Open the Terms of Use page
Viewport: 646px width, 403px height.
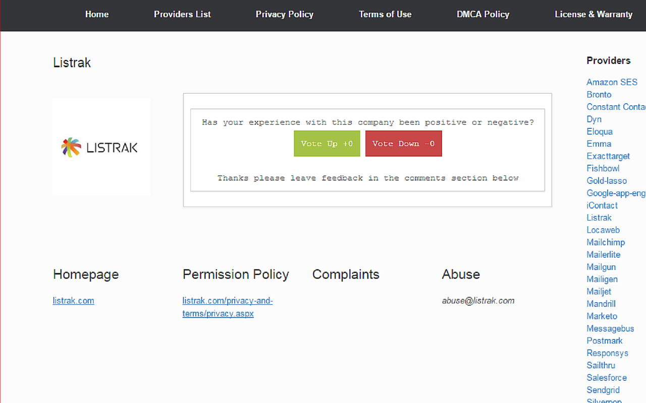click(385, 14)
